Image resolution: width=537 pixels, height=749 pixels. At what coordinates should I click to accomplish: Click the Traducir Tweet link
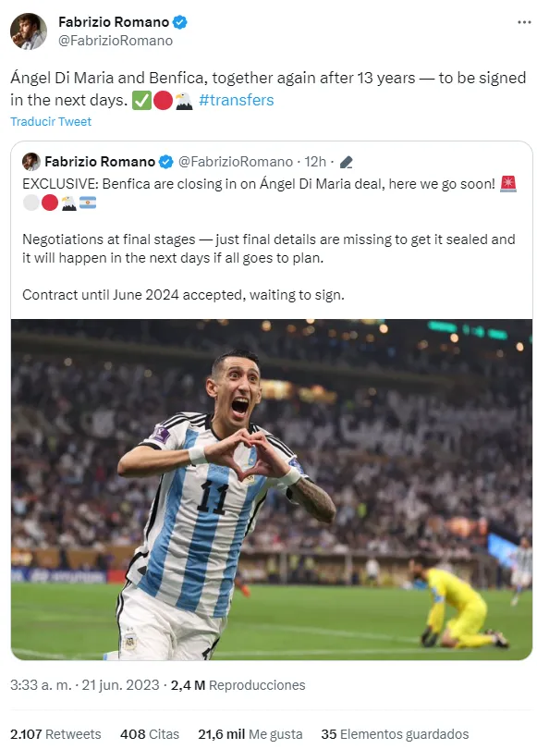coord(51,121)
